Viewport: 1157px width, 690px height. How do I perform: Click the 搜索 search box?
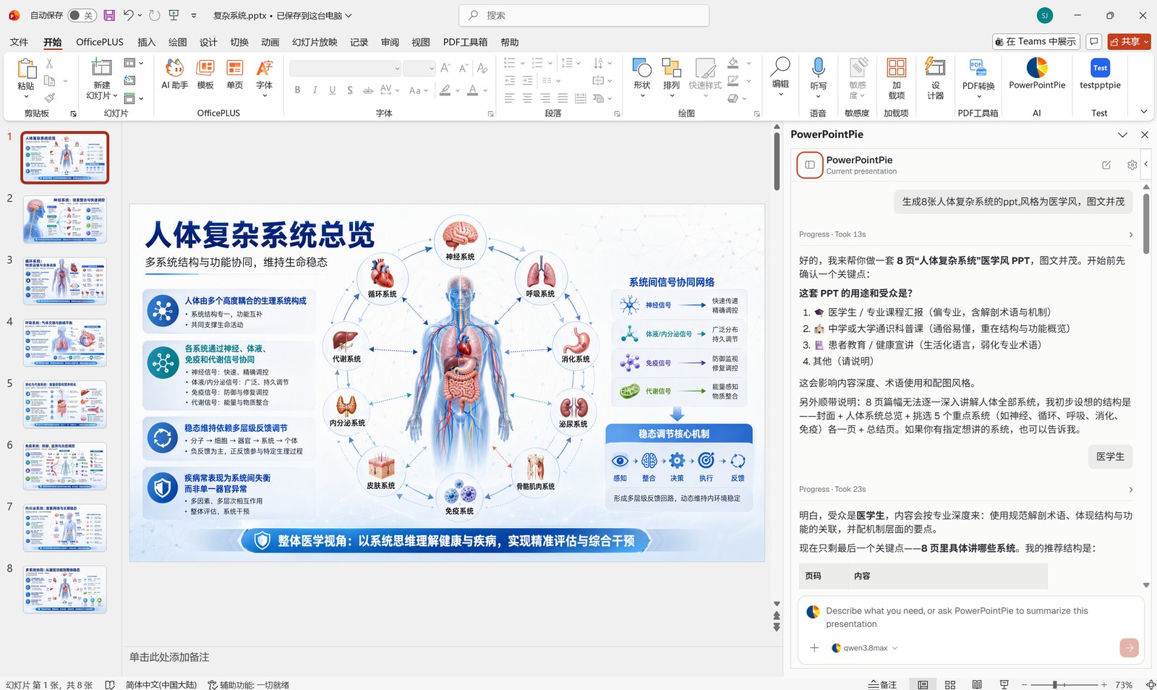click(x=584, y=15)
